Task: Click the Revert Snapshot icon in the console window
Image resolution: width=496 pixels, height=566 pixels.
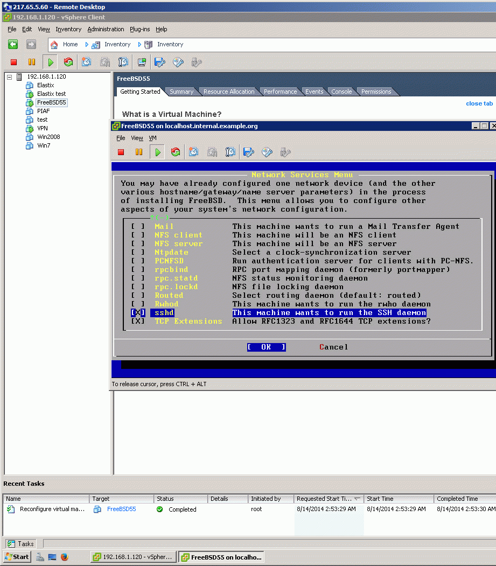Action: pyautogui.click(x=212, y=152)
